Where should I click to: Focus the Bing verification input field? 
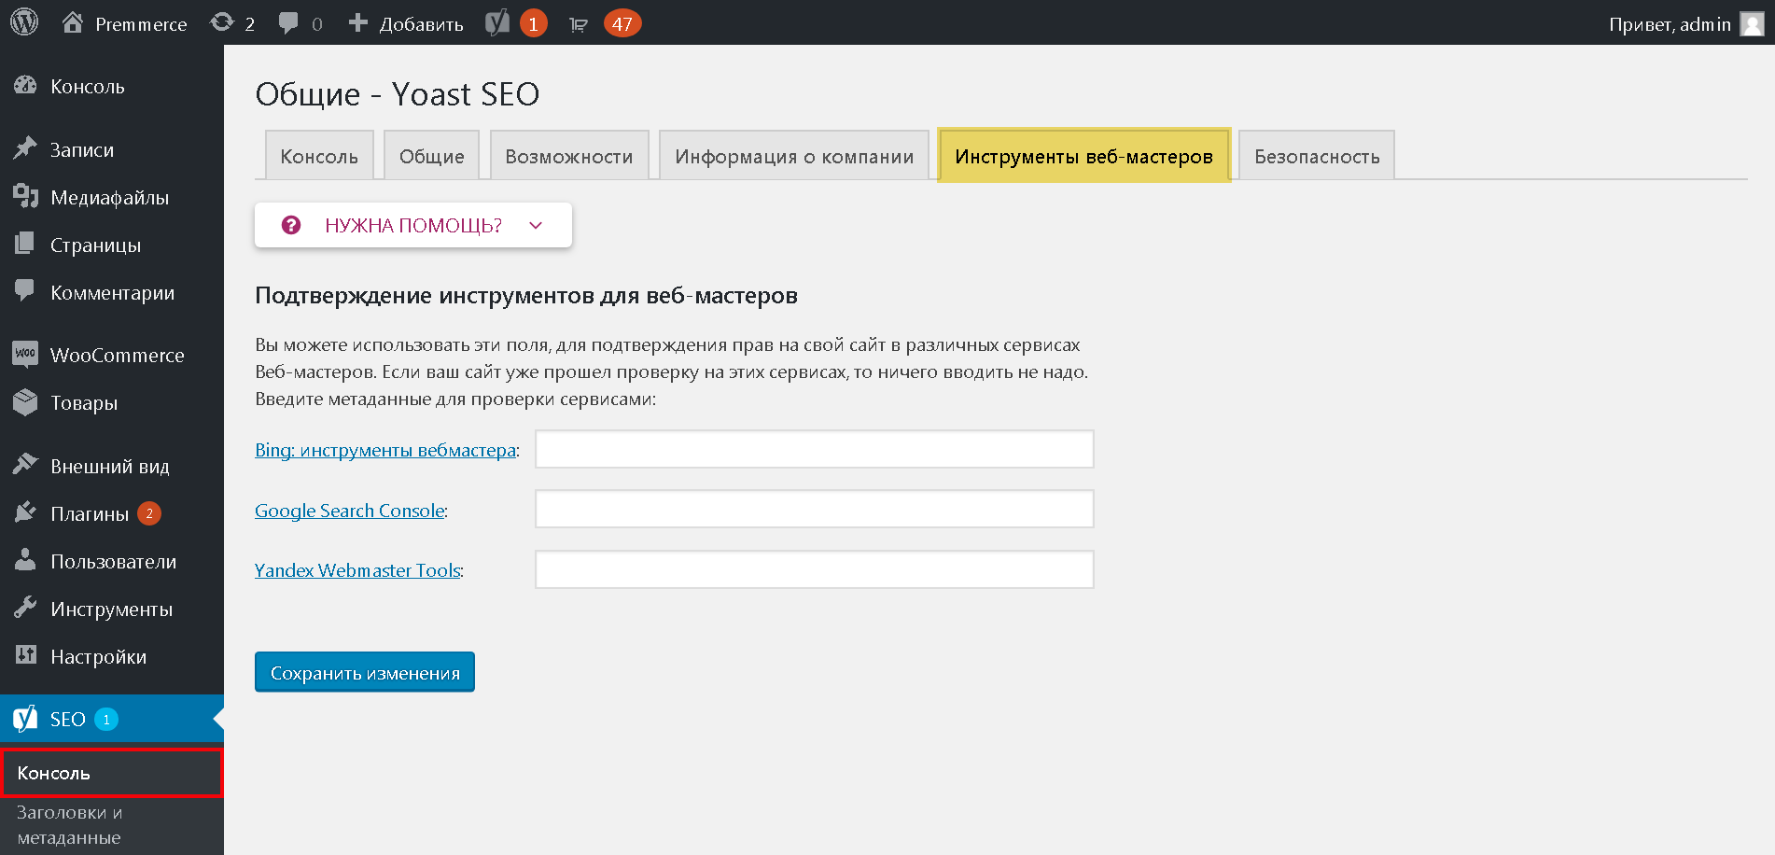(x=815, y=449)
